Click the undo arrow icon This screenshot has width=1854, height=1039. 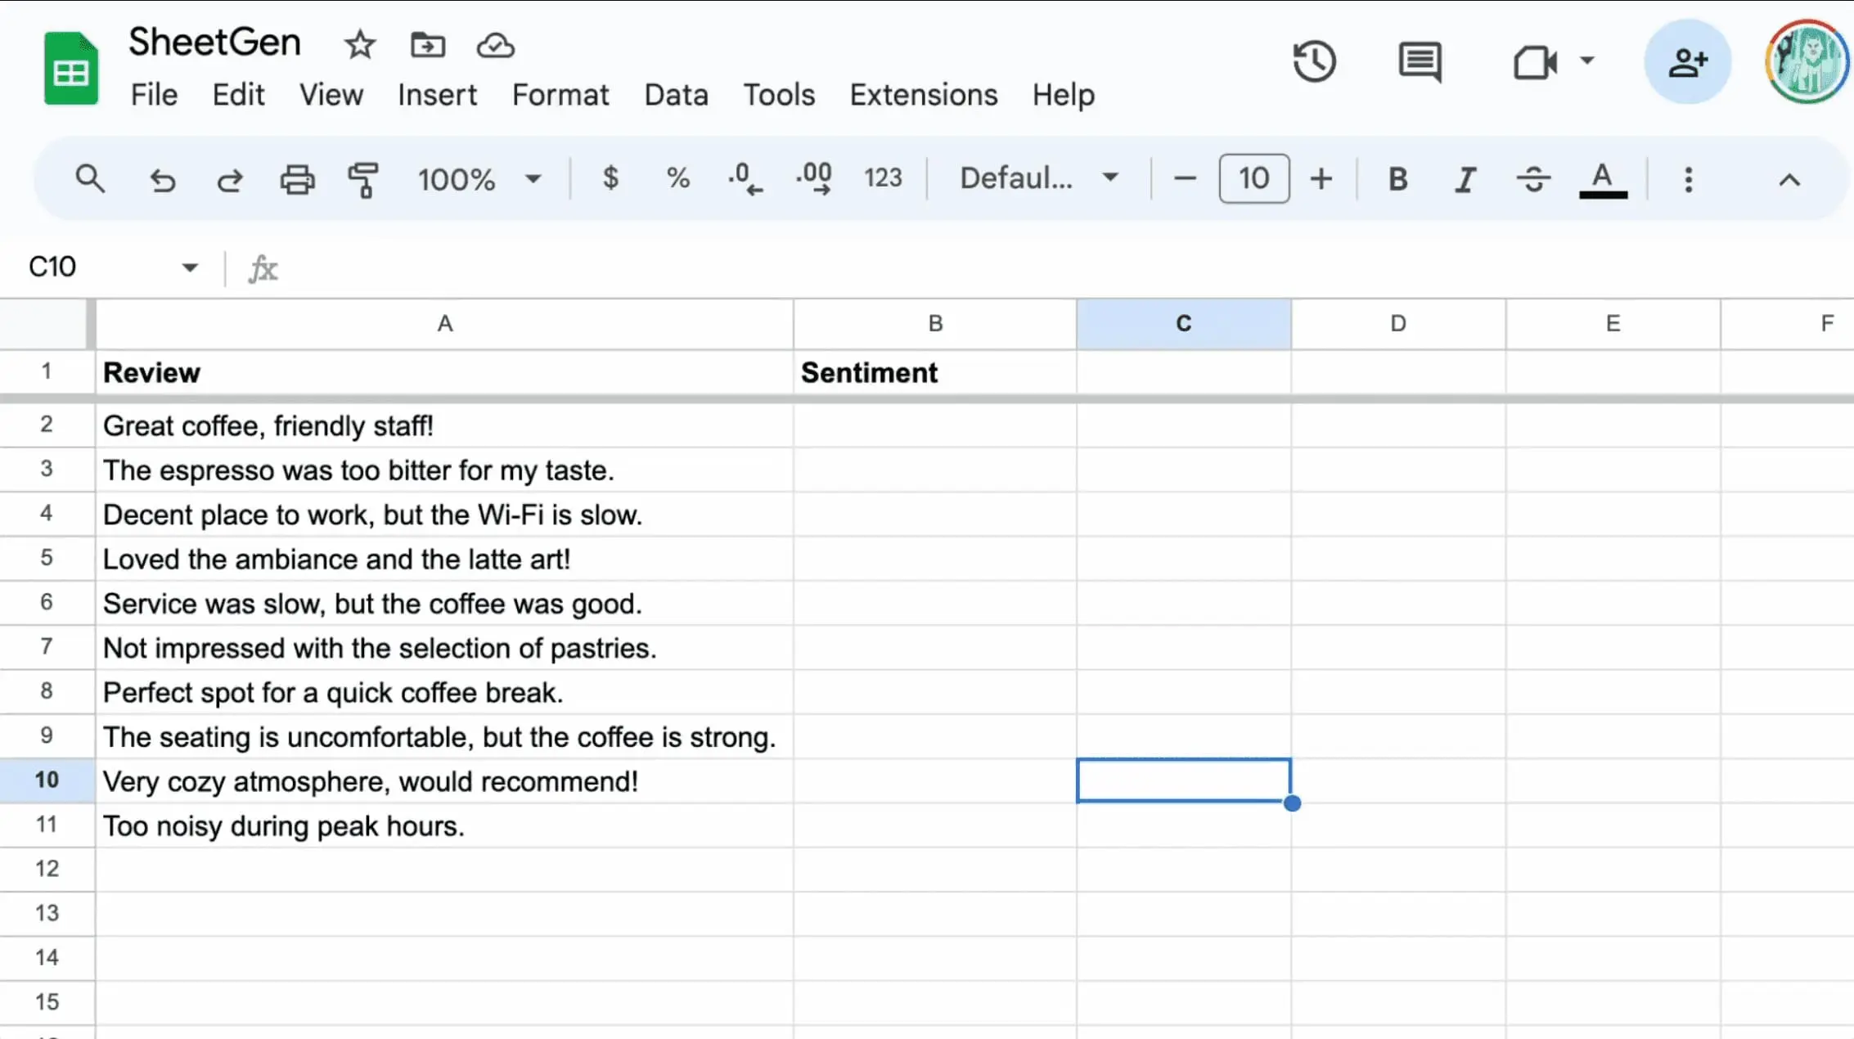(163, 179)
